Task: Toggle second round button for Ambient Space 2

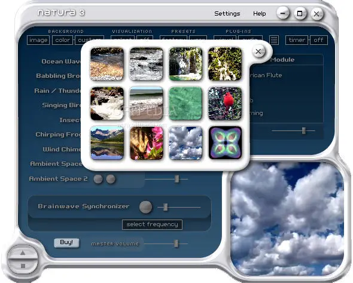Action: pos(111,179)
